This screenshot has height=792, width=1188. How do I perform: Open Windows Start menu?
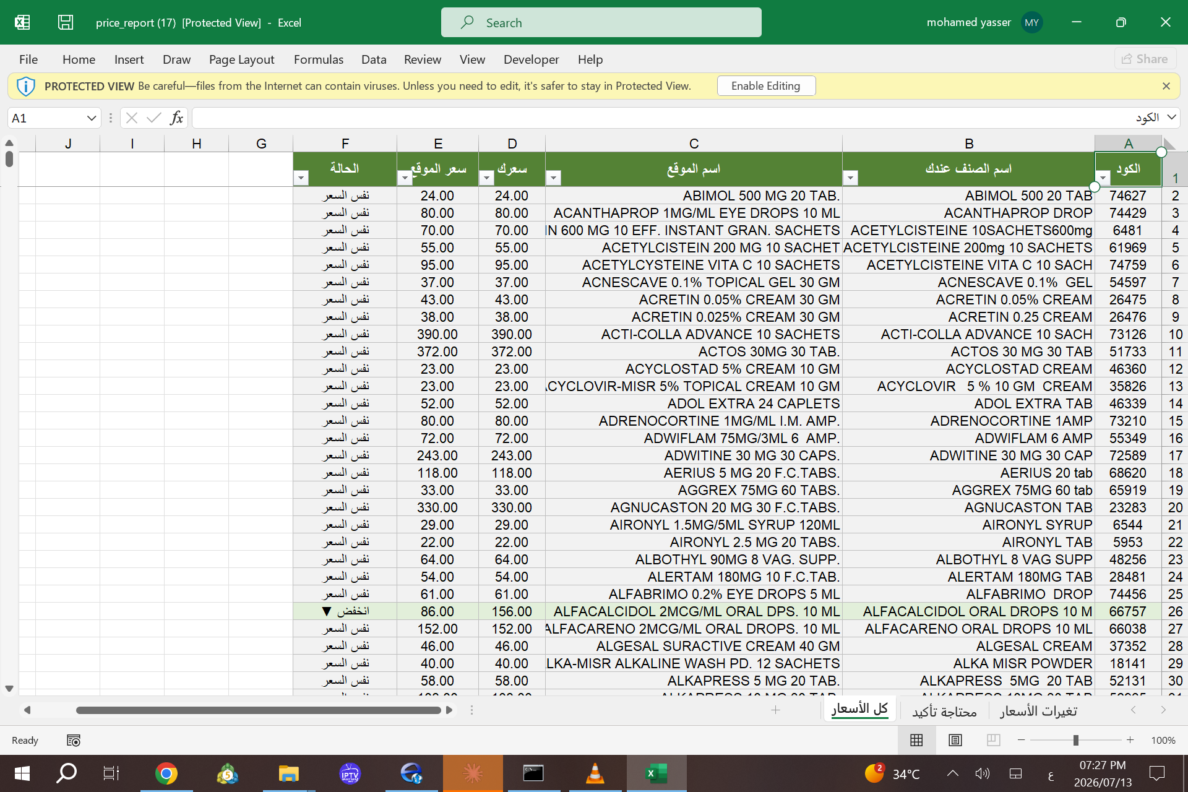click(22, 773)
